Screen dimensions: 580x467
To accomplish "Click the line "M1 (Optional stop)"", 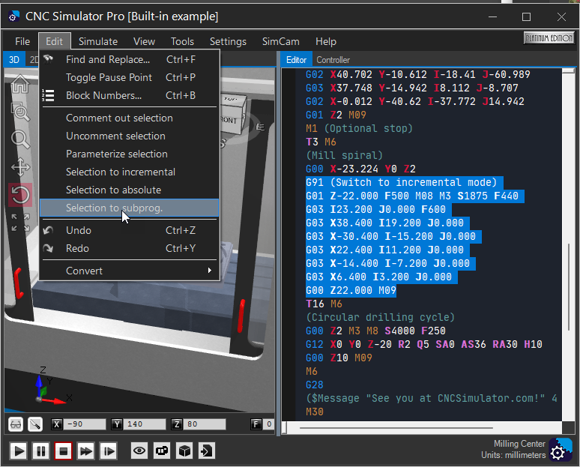I will click(x=359, y=128).
